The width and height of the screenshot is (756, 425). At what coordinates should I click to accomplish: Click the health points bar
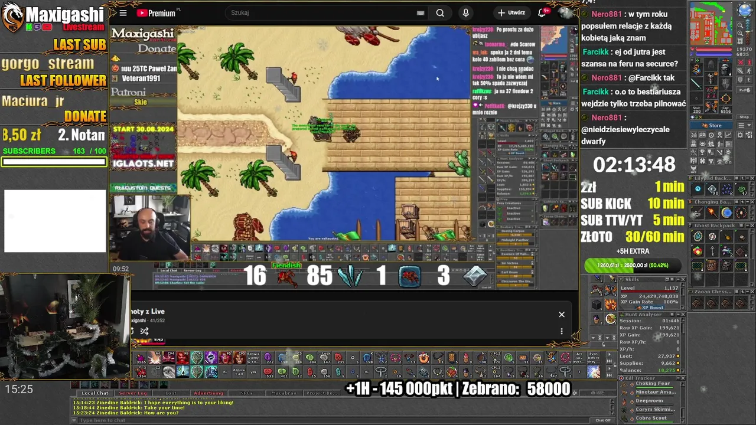pyautogui.click(x=713, y=49)
